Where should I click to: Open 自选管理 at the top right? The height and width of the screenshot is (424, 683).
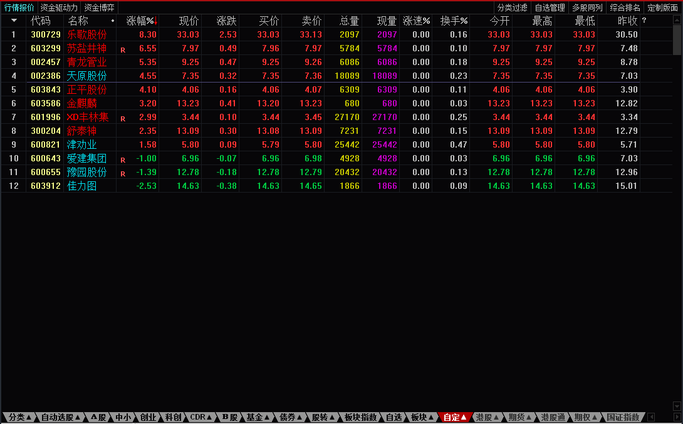click(550, 8)
